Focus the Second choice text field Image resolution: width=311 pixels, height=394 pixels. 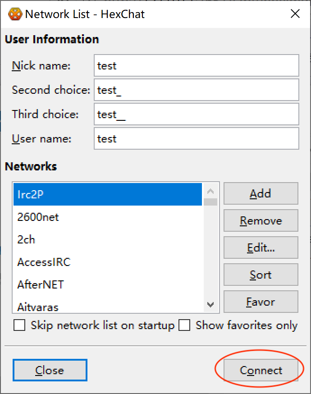click(x=196, y=90)
